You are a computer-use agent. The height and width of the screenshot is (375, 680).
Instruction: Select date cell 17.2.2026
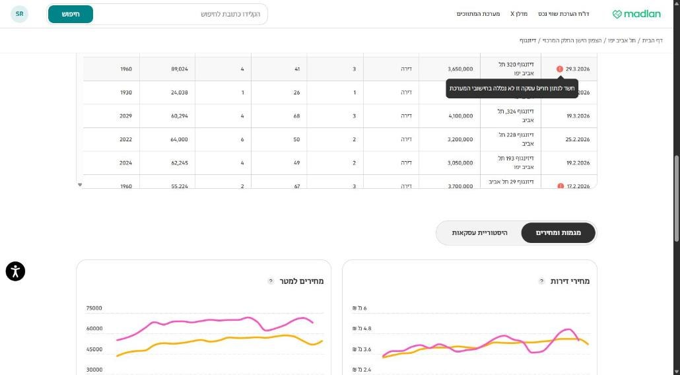click(x=578, y=186)
